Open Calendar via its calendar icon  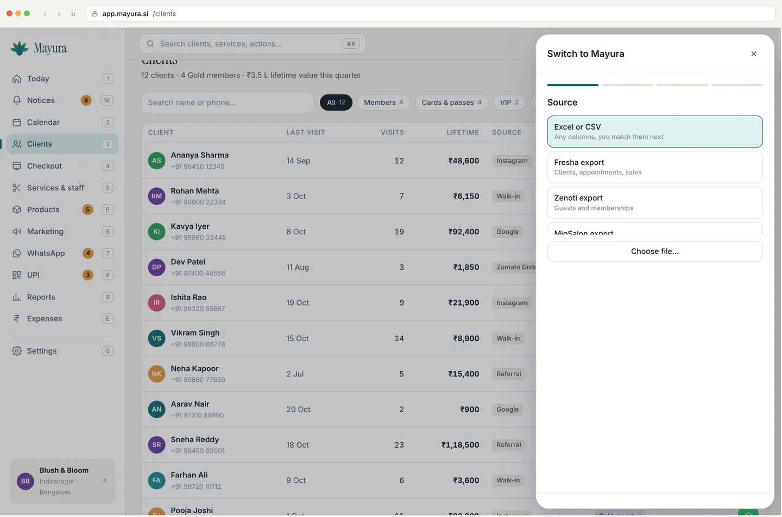pos(17,123)
